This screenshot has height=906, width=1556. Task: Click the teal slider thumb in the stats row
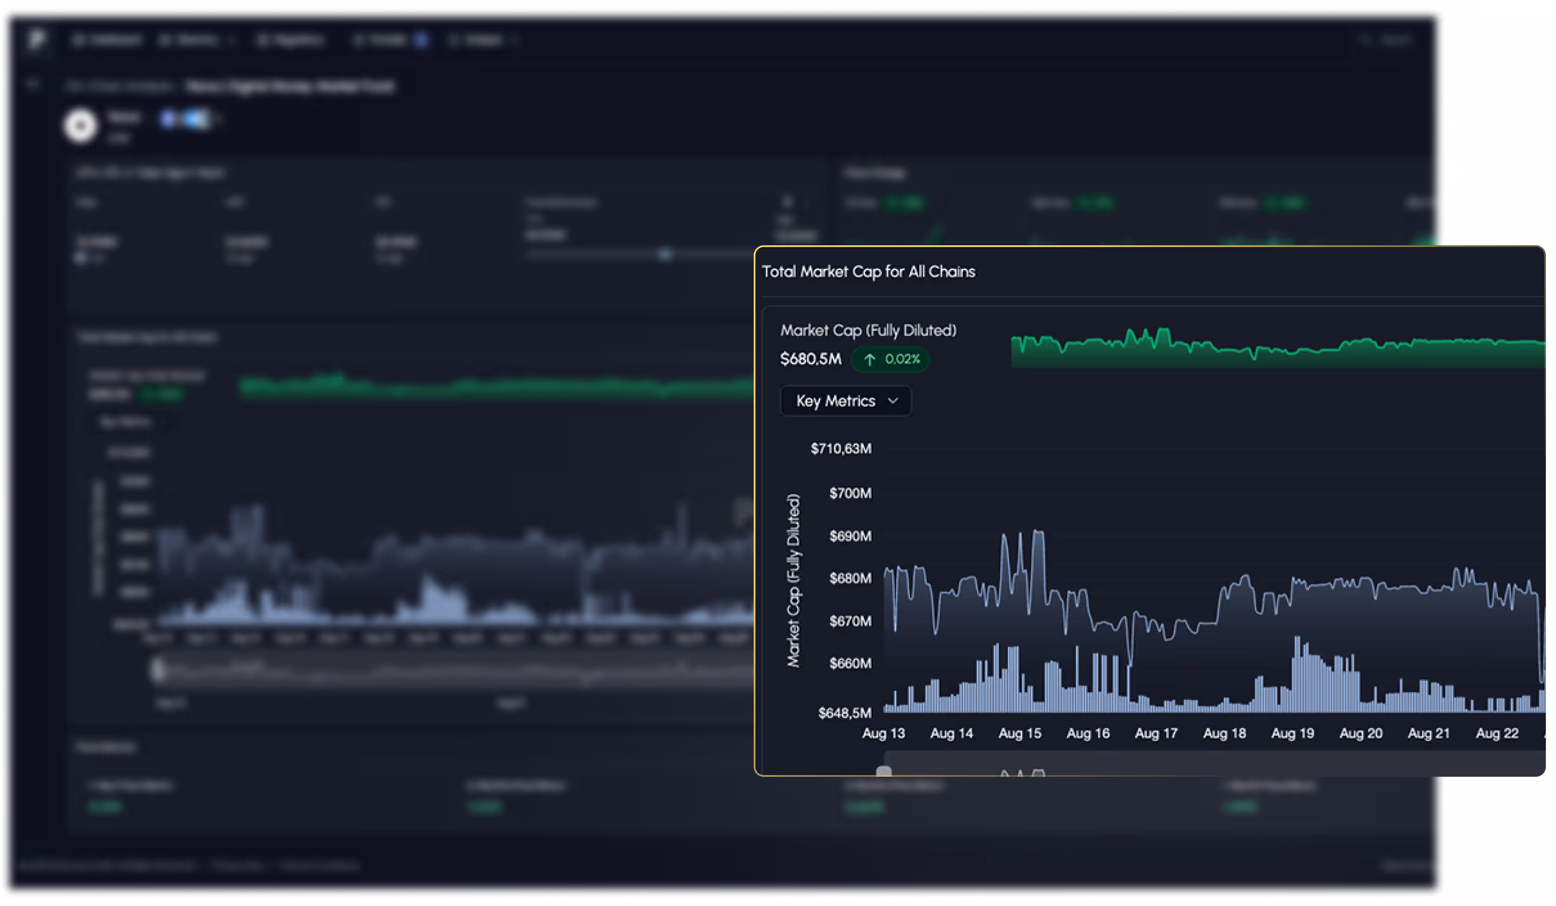(665, 254)
